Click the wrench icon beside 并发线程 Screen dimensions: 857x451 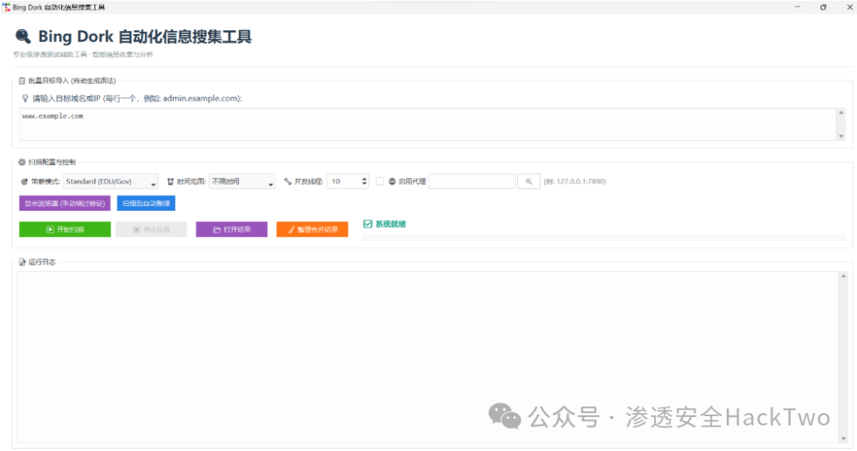click(288, 182)
